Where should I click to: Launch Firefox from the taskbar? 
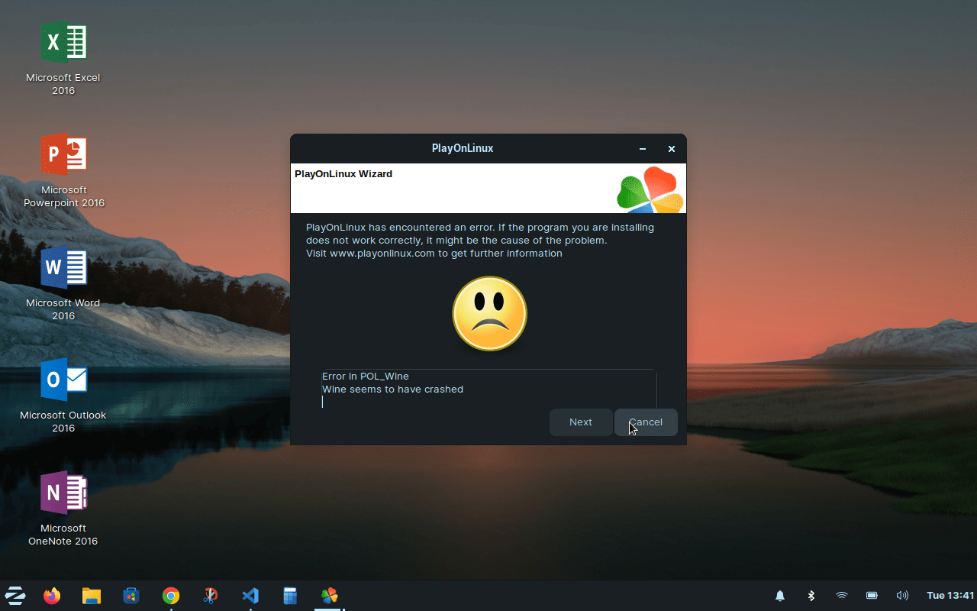click(x=51, y=596)
